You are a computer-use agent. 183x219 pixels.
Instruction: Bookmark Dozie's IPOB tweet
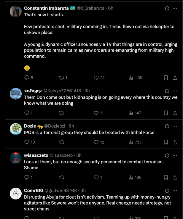(x=166, y=142)
